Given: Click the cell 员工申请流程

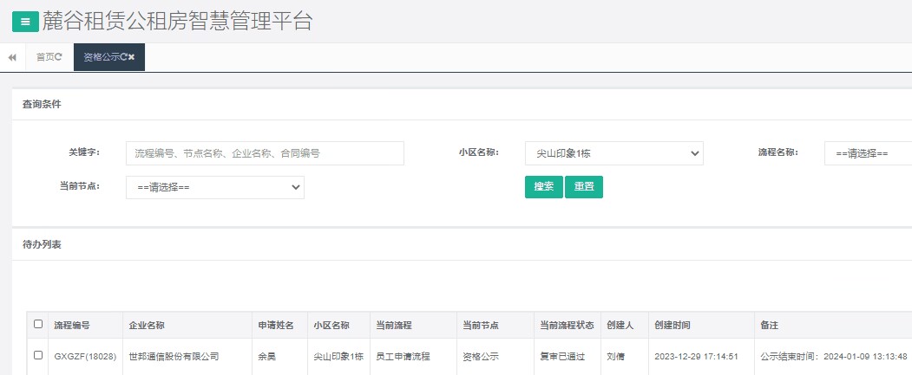Looking at the screenshot, I should 404,357.
